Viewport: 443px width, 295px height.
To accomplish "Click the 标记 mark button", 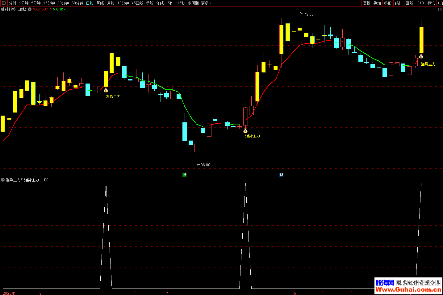I will (x=431, y=3).
